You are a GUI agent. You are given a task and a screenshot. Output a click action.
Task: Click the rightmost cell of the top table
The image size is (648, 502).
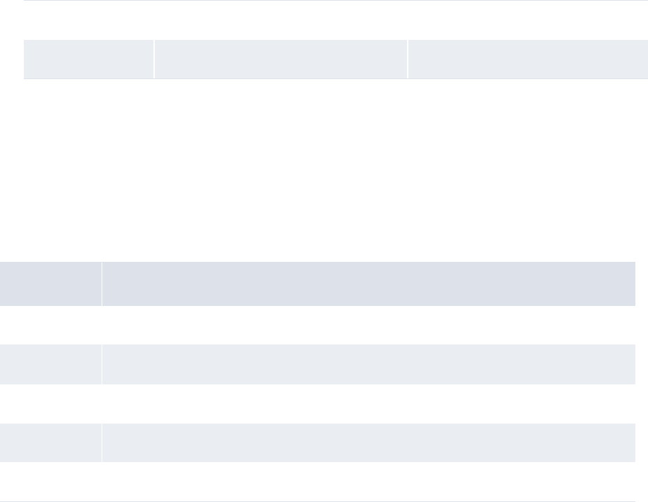[528, 59]
